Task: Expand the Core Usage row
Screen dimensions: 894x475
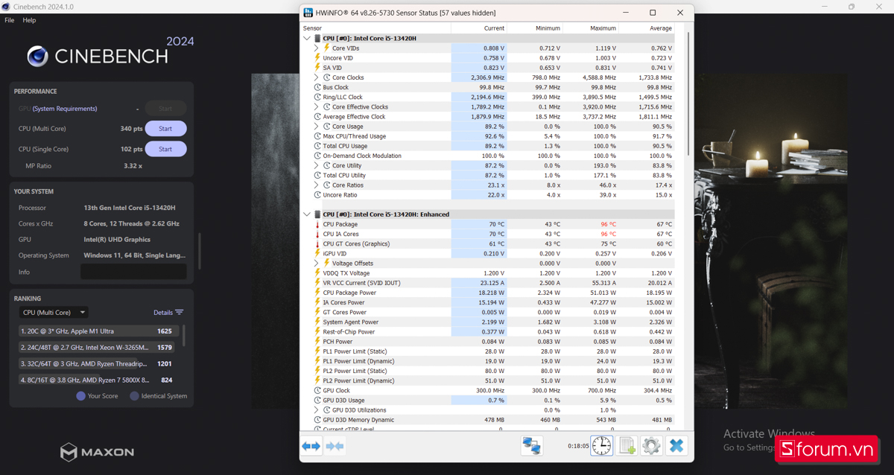Action: pos(317,127)
